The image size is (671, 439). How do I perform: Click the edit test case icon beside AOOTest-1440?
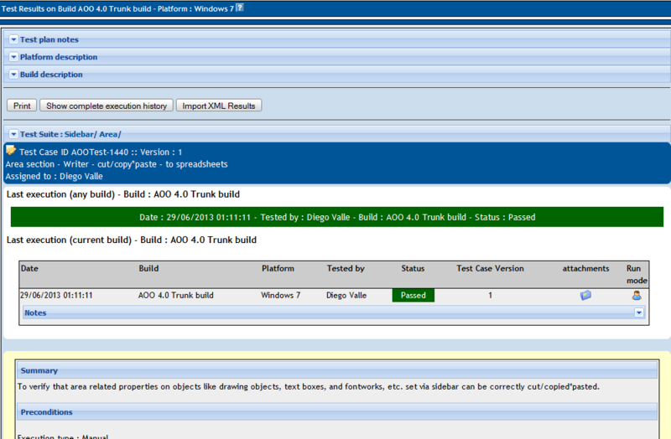pos(11,151)
